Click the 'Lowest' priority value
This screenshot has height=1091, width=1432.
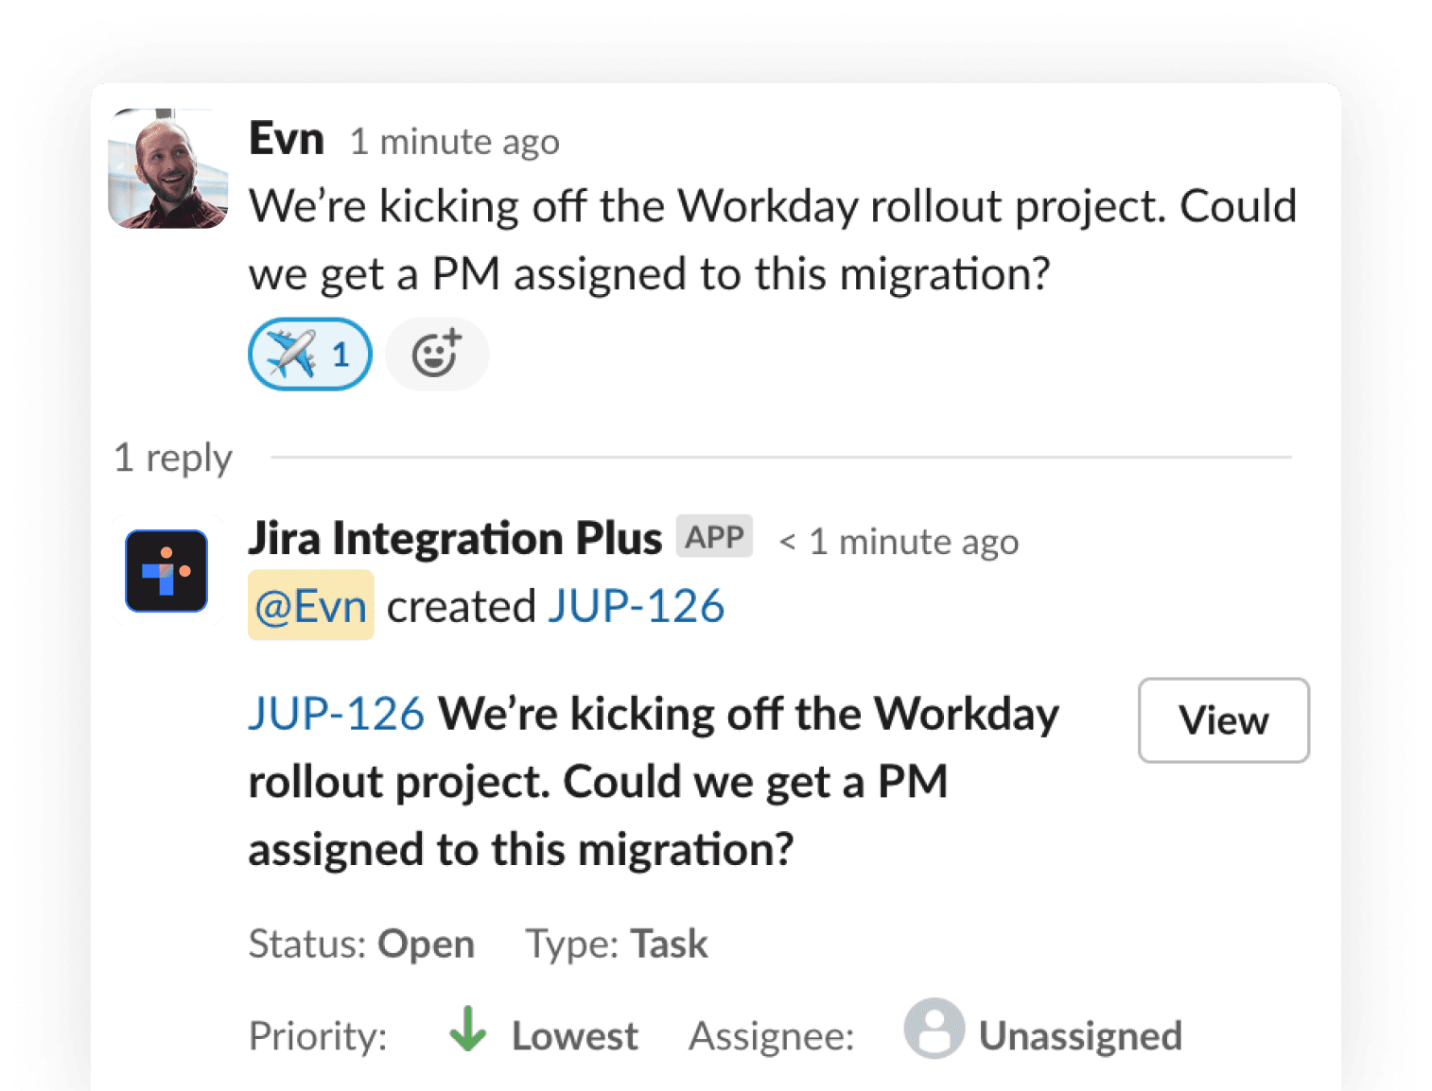(x=575, y=1036)
